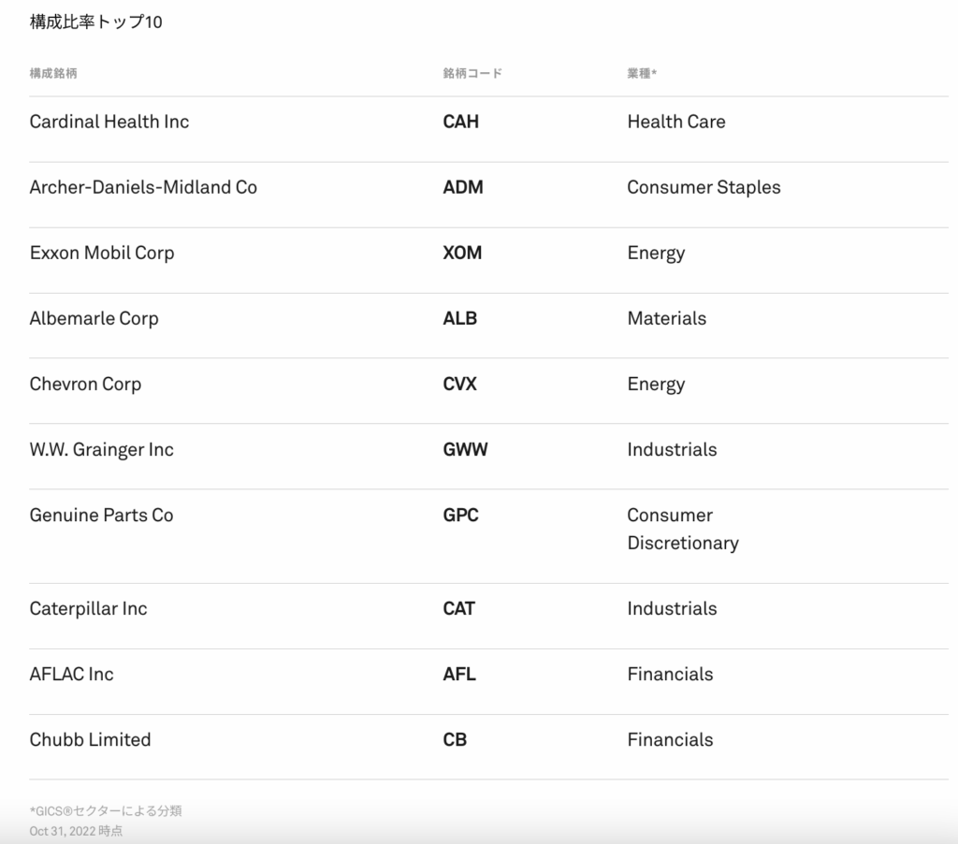Click the Materials sector label
Image resolution: width=958 pixels, height=844 pixels.
tap(666, 318)
